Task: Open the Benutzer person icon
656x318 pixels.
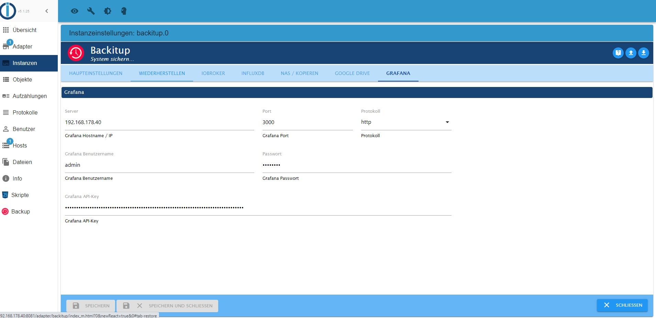Action: pyautogui.click(x=6, y=129)
